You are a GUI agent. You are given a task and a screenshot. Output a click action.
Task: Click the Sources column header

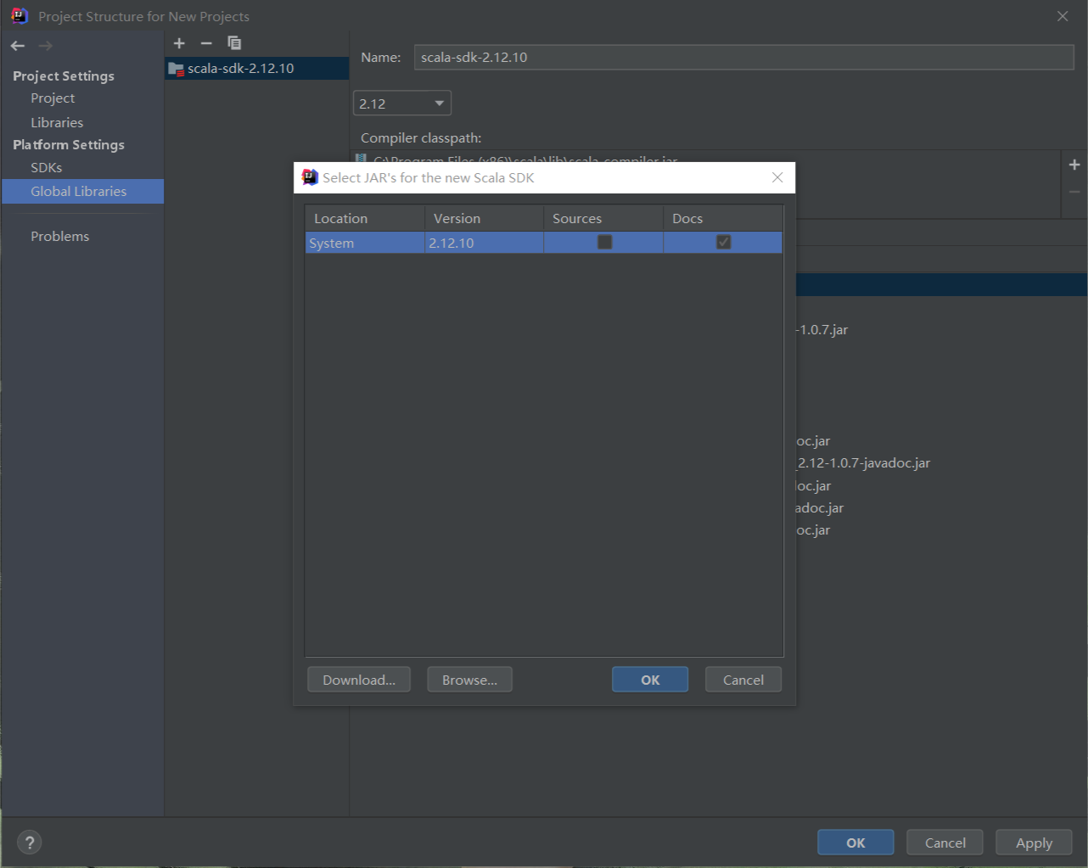tap(603, 219)
